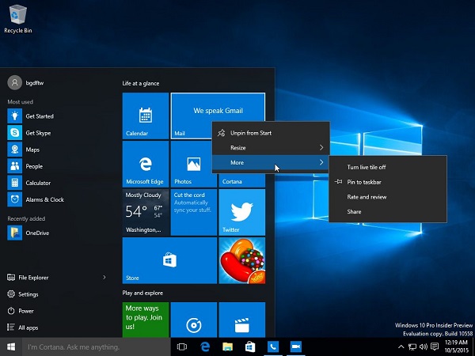Viewport: 475px width, 356px height.
Task: Click the Play and explore heading
Action: pos(142,293)
